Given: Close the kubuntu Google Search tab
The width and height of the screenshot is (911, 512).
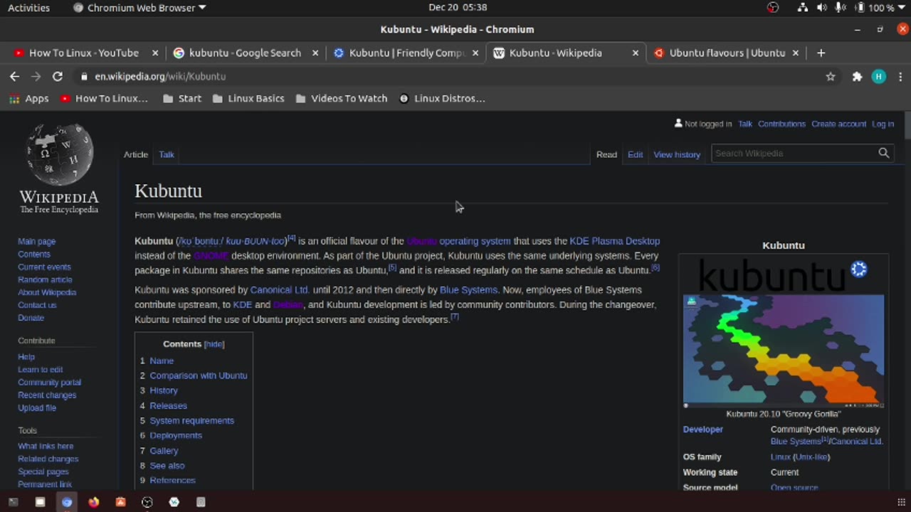Looking at the screenshot, I should (315, 53).
